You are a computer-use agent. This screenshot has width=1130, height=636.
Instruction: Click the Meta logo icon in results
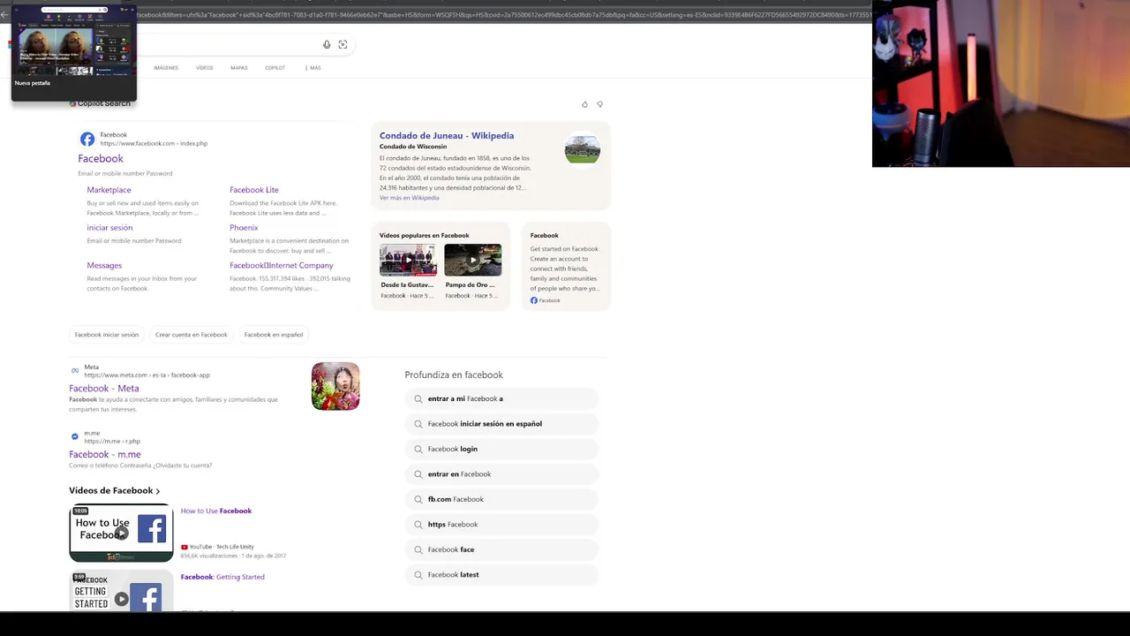tap(75, 371)
